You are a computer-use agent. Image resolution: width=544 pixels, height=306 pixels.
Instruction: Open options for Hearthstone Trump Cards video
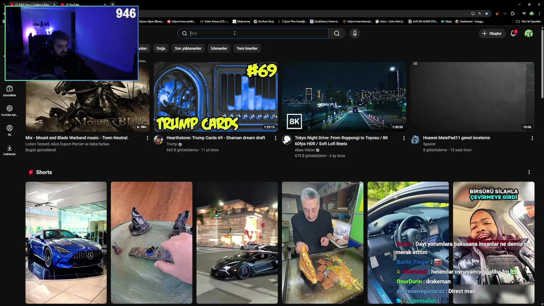pyautogui.click(x=275, y=138)
